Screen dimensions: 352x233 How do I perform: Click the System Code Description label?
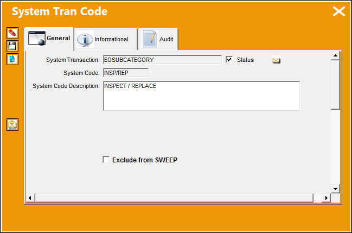pyautogui.click(x=66, y=86)
